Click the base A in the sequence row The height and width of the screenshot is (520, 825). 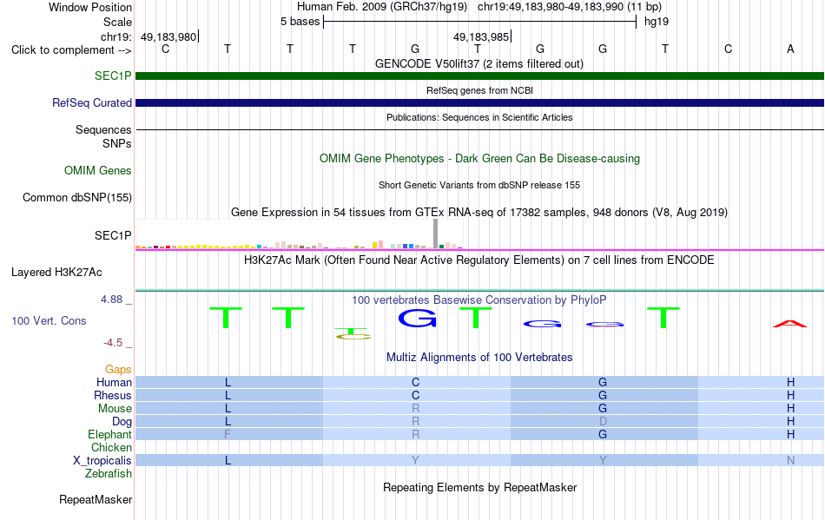point(790,49)
